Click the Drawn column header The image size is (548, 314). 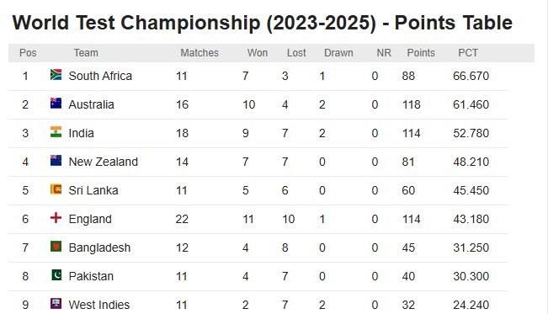coord(338,53)
